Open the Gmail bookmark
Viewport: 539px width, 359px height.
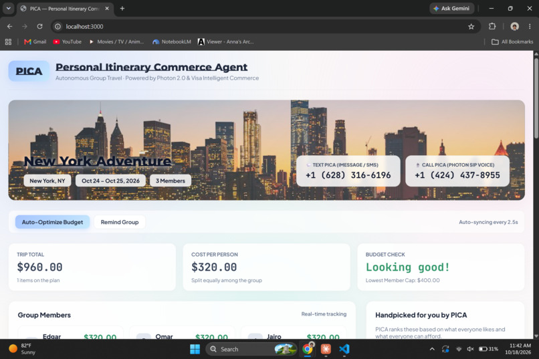35,42
